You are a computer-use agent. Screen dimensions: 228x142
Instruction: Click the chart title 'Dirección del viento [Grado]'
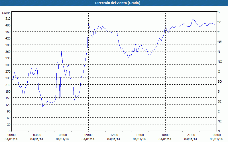[x=118, y=3]
